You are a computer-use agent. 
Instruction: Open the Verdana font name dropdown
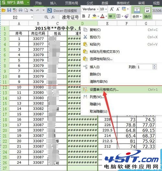coord(98,9)
